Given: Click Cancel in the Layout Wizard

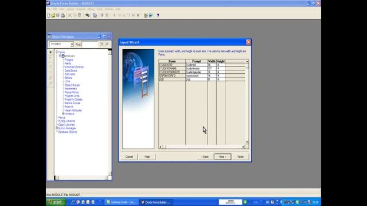Looking at the screenshot, I should [x=129, y=157].
